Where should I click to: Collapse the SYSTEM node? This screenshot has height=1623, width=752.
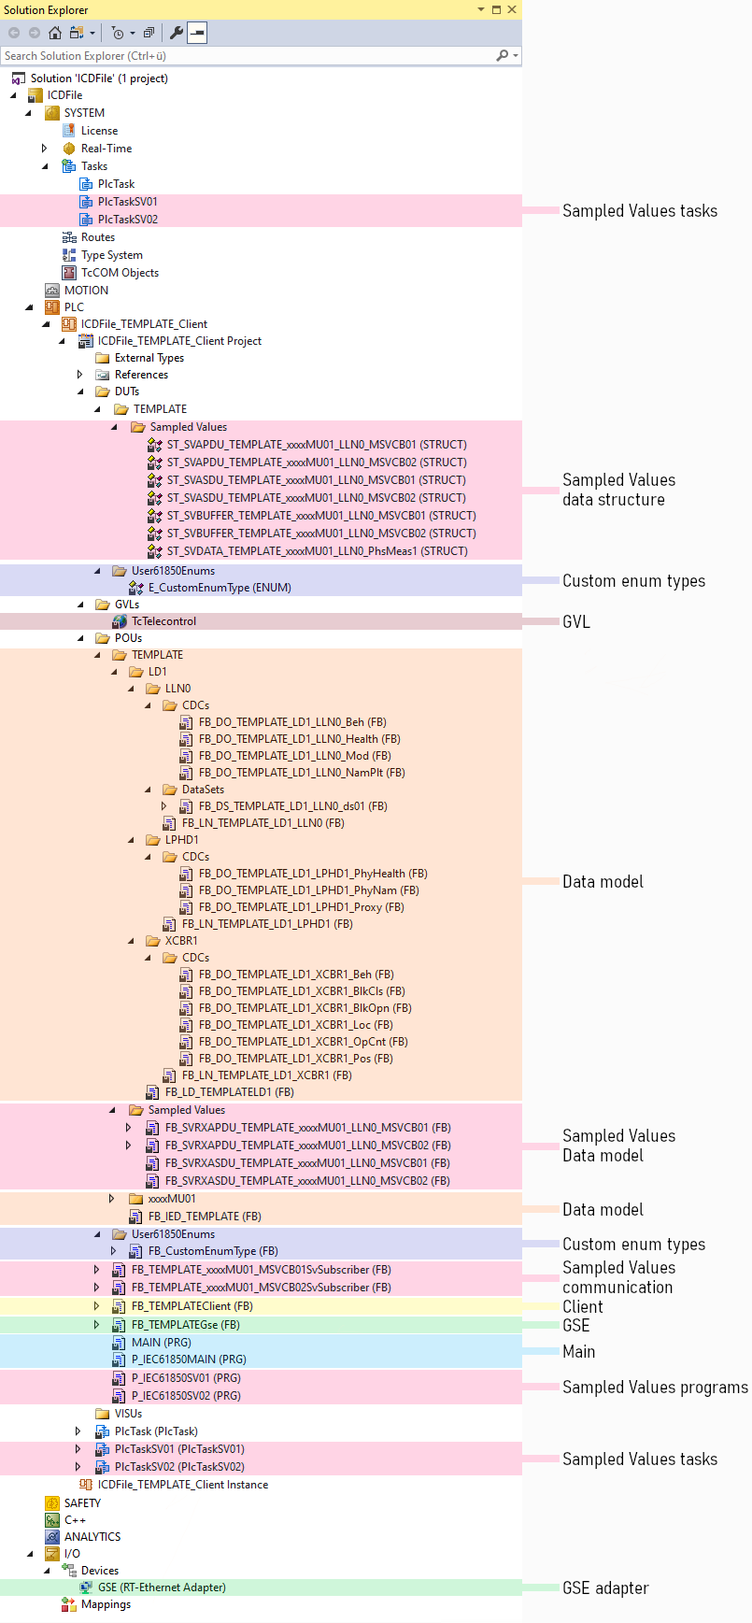[29, 113]
